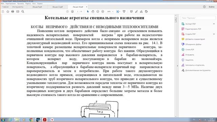Collapse the Экспорт PDF section chevron

[214, 24]
